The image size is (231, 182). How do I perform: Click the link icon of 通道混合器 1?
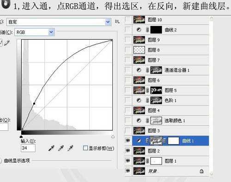pyautogui.click(x=147, y=70)
